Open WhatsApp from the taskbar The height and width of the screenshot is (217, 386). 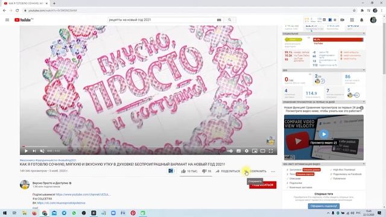point(74,213)
